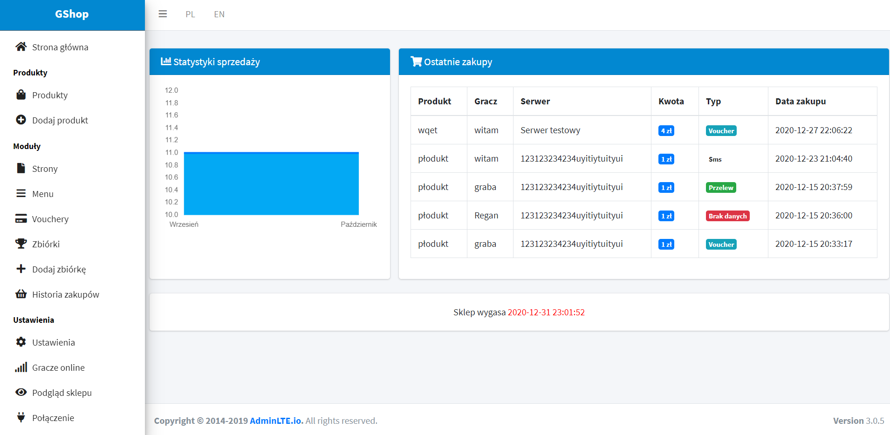Toggle the sidebar with the hamburger icon
This screenshot has height=435, width=890.
(x=163, y=14)
